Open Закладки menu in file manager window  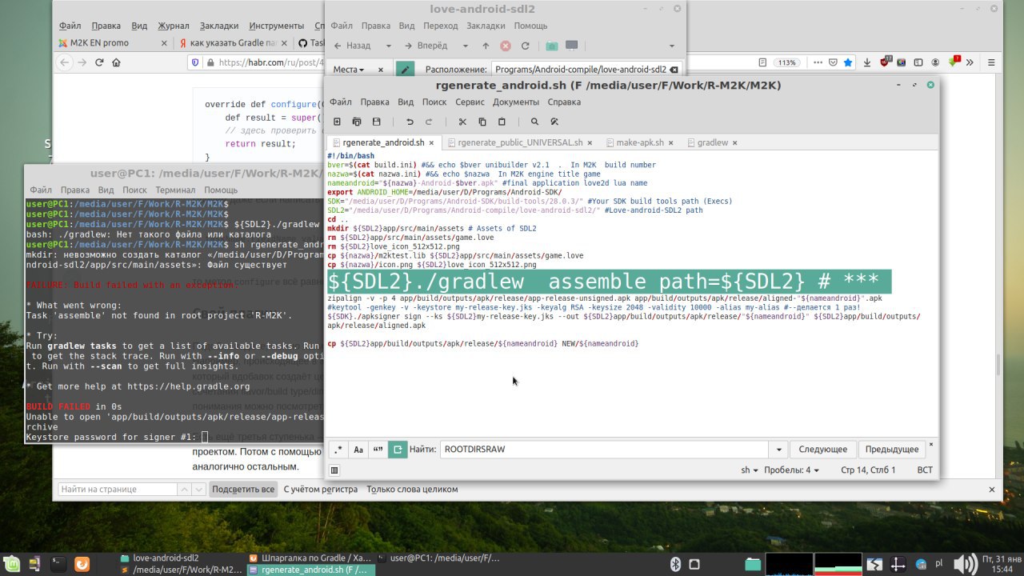click(486, 26)
